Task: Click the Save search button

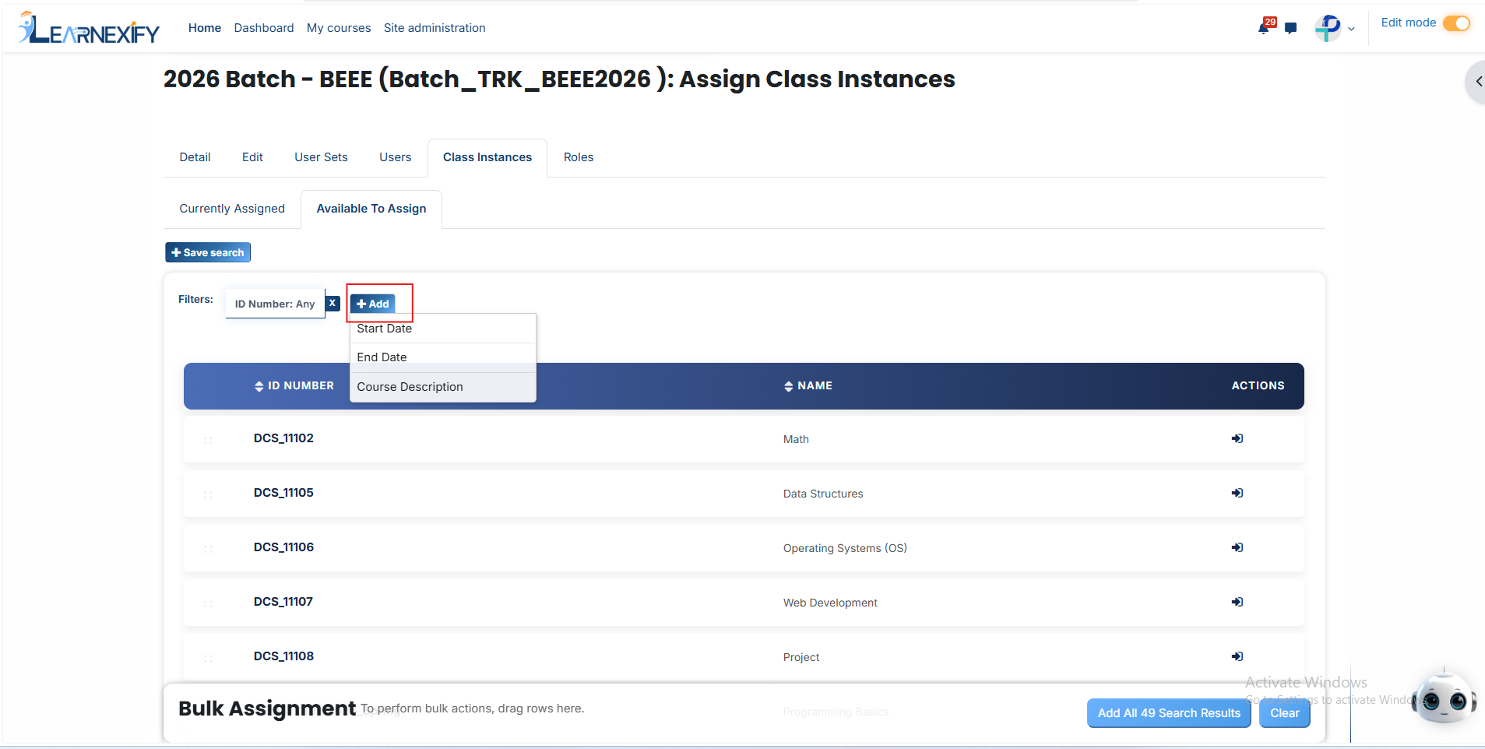Action: (x=208, y=252)
